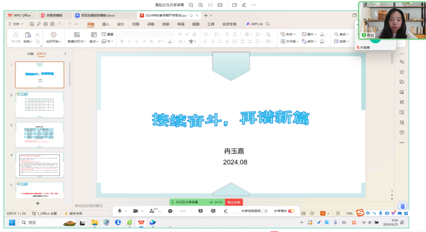Click the 当页开始 play from current icon

(x=53, y=35)
